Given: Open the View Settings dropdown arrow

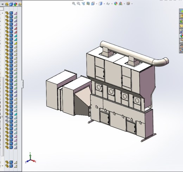Looking at the screenshot, I should (132, 4).
